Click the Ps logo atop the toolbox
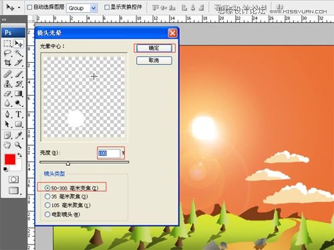This screenshot has height=250, width=334. pos(13,33)
